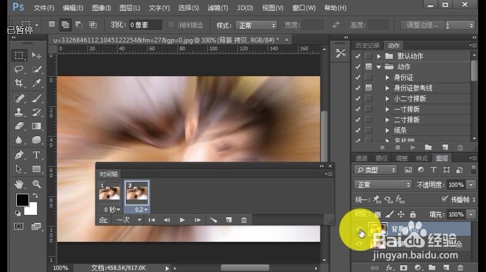Toggle checkmark for 二寸排版 action
This screenshot has width=486, height=272.
357,120
